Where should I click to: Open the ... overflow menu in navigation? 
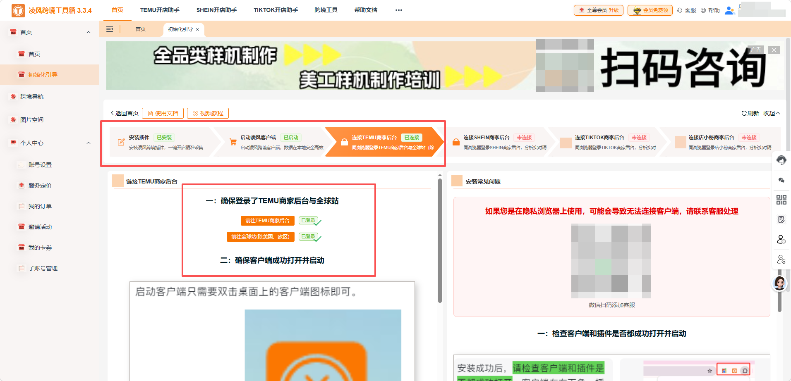[x=398, y=10]
